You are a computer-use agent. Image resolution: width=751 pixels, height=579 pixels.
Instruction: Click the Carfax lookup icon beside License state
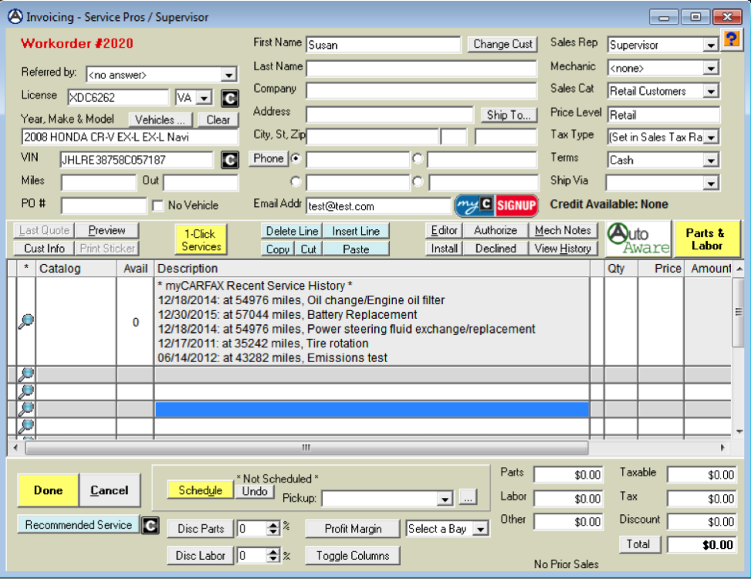click(230, 98)
